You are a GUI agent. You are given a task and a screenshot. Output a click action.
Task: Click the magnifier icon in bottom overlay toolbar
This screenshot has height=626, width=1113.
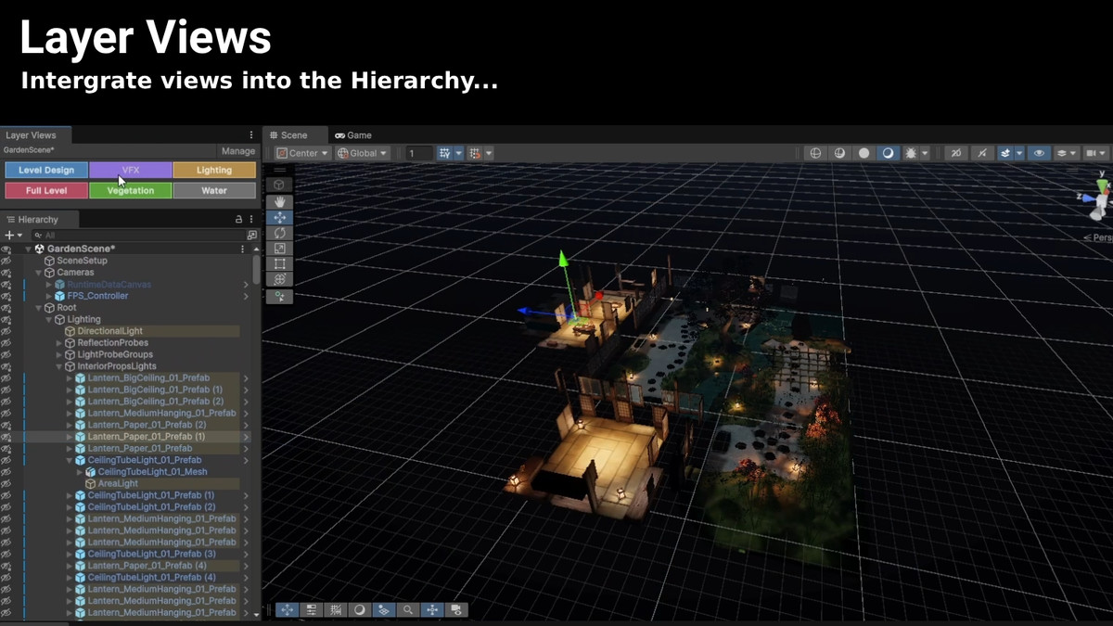pos(407,610)
